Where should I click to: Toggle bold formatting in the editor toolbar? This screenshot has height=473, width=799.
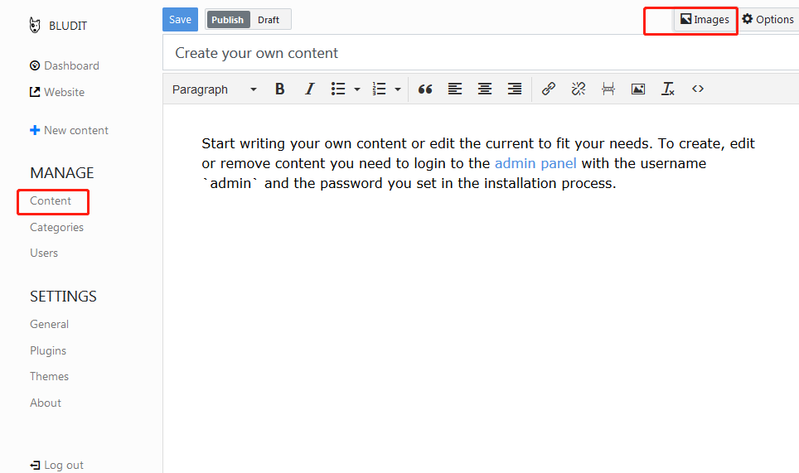click(279, 89)
